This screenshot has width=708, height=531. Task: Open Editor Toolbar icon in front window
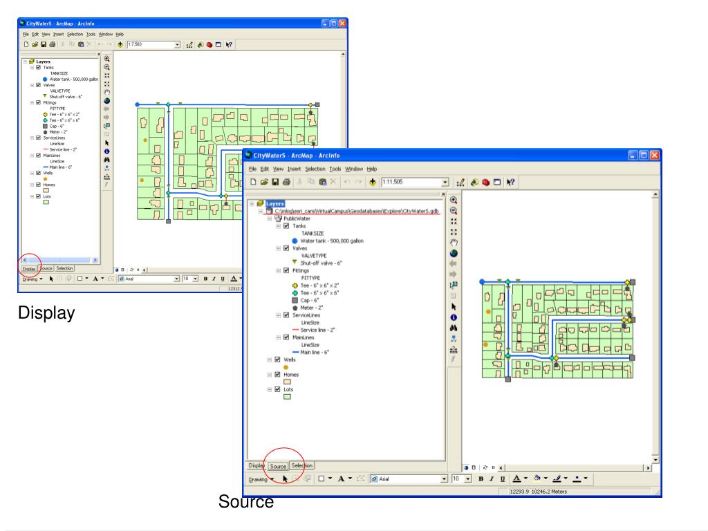(460, 183)
